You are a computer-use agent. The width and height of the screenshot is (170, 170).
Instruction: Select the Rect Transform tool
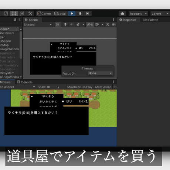pos(14,13)
